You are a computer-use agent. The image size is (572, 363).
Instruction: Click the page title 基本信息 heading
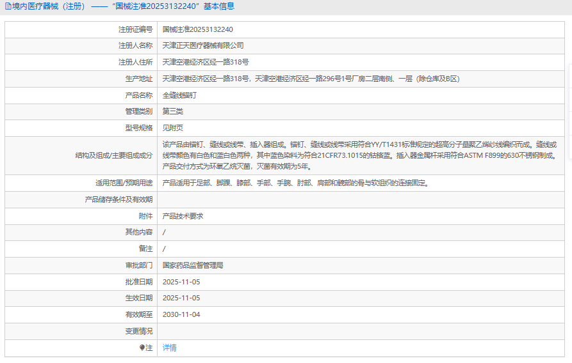pos(219,6)
